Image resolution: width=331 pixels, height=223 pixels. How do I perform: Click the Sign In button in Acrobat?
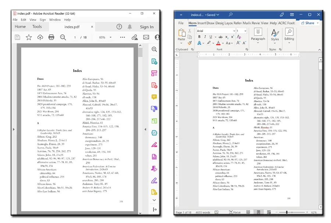click(147, 27)
